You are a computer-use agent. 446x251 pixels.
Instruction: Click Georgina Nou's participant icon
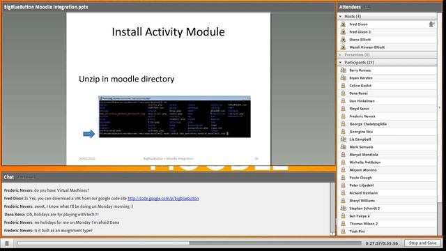click(x=344, y=132)
